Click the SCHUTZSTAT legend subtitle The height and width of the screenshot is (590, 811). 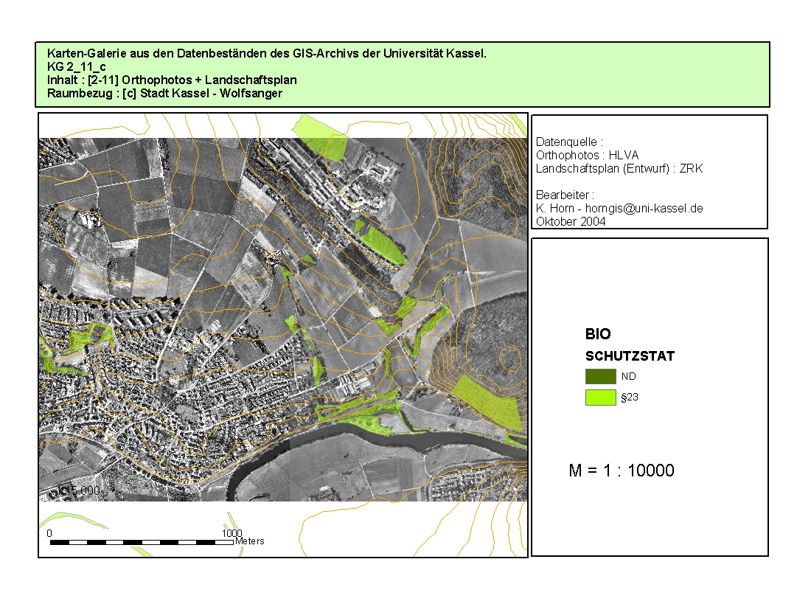tap(630, 356)
